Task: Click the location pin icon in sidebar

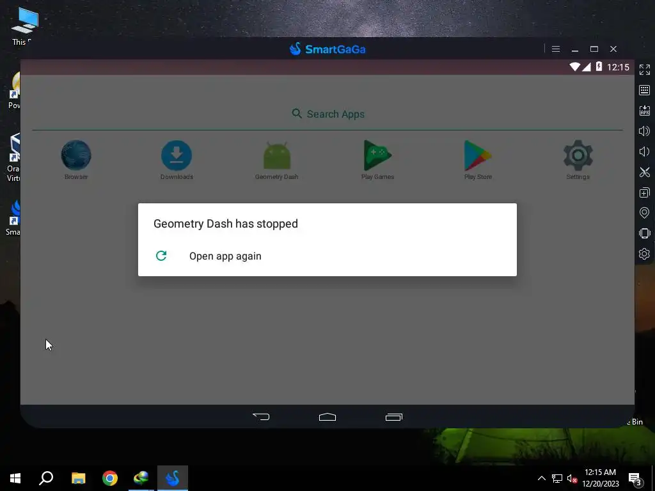Action: (x=645, y=213)
